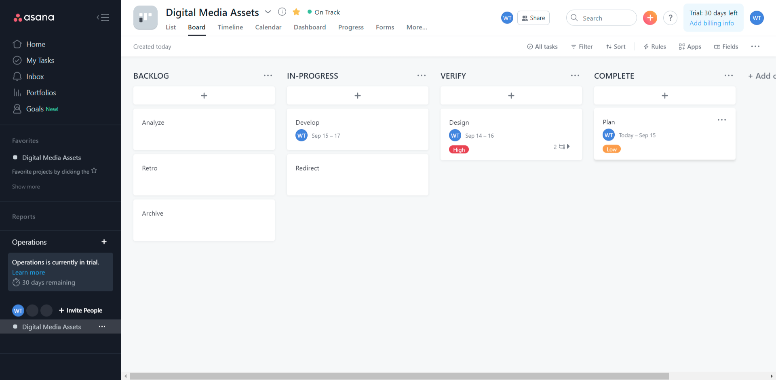Expand project title dropdown chevron
This screenshot has width=776, height=380.
tap(268, 12)
